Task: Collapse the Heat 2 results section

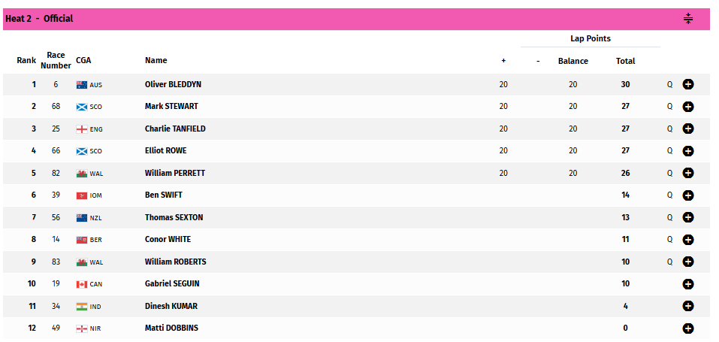Action: click(x=687, y=19)
